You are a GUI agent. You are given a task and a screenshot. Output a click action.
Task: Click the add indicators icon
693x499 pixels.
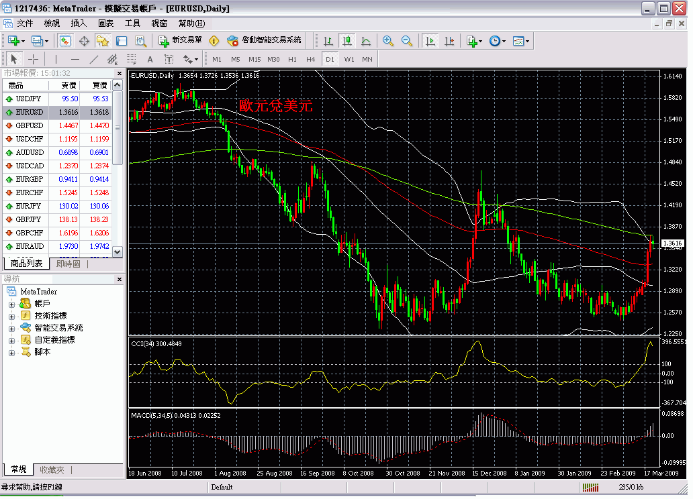(x=471, y=41)
